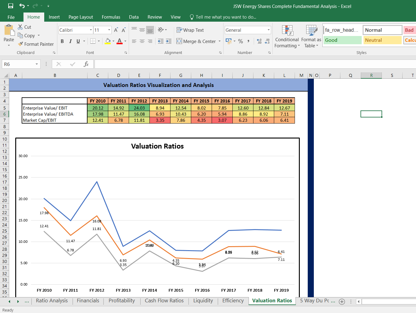Image resolution: width=416 pixels, height=313 pixels.
Task: Click the Save icon in the title bar
Action: pyautogui.click(x=11, y=6)
